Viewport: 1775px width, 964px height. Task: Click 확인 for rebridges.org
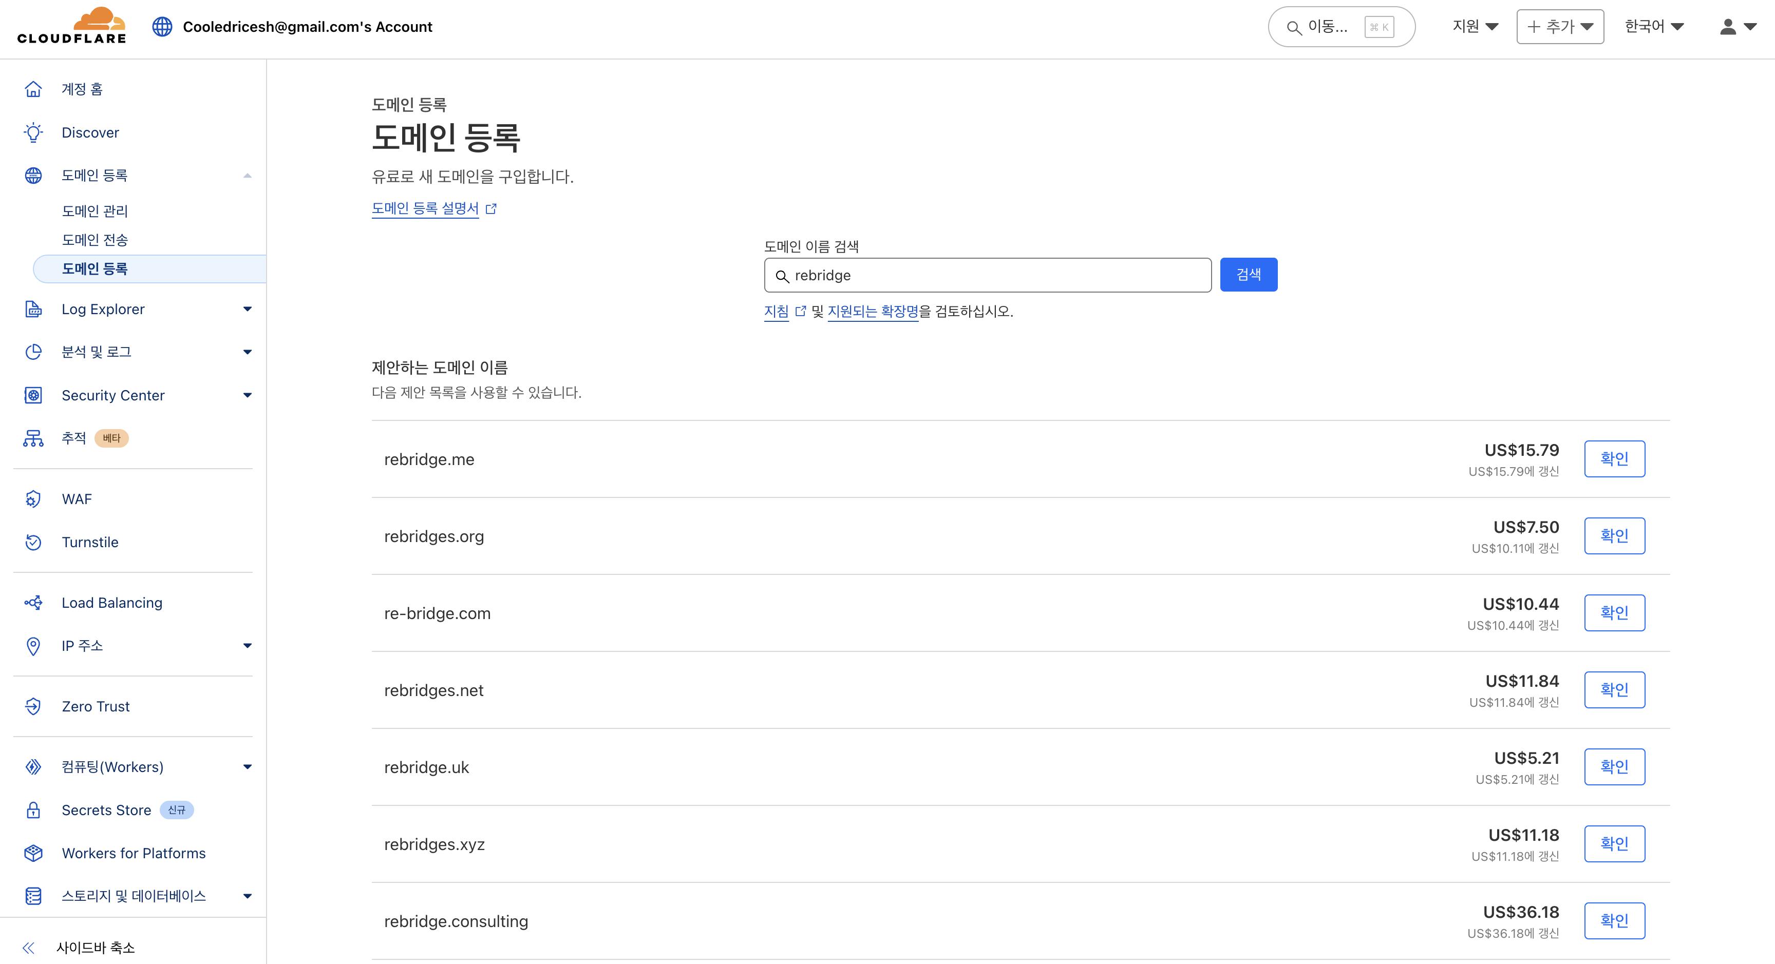1614,536
